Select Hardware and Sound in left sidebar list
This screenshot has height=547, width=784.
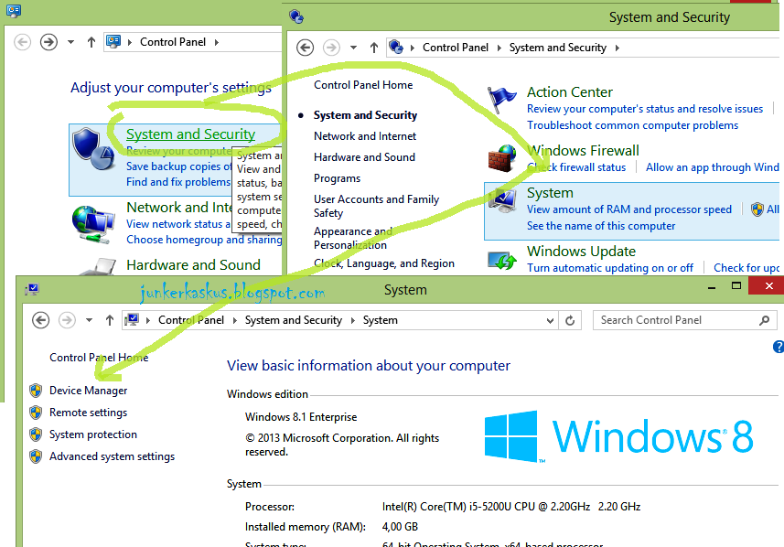click(x=364, y=157)
